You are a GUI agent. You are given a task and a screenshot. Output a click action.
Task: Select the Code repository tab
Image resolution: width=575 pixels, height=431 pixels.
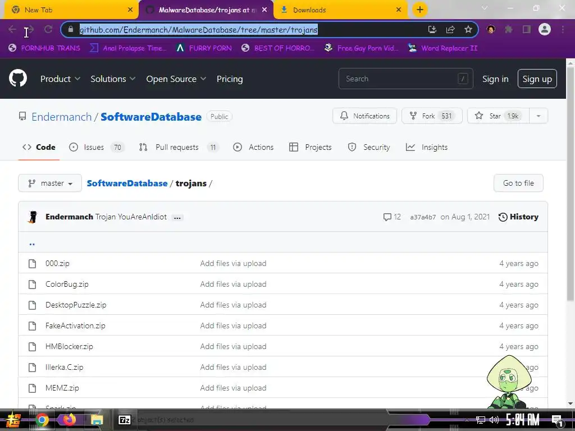click(39, 147)
